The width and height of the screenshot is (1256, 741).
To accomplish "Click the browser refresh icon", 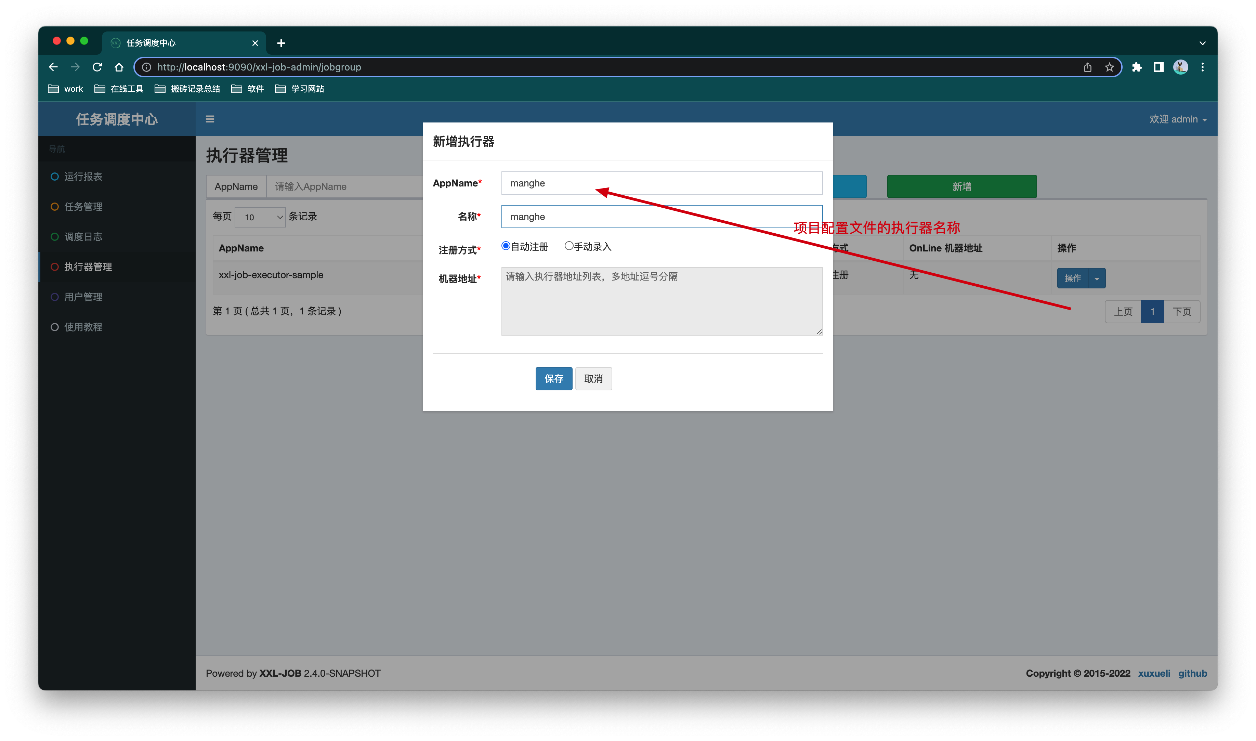I will [97, 67].
